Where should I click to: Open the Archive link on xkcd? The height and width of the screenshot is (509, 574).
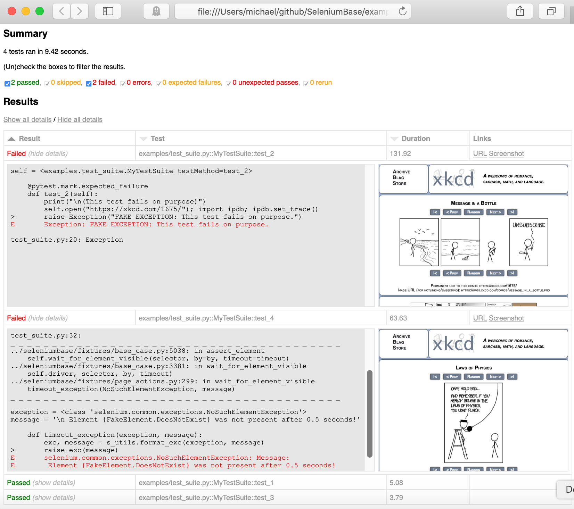pyautogui.click(x=402, y=172)
